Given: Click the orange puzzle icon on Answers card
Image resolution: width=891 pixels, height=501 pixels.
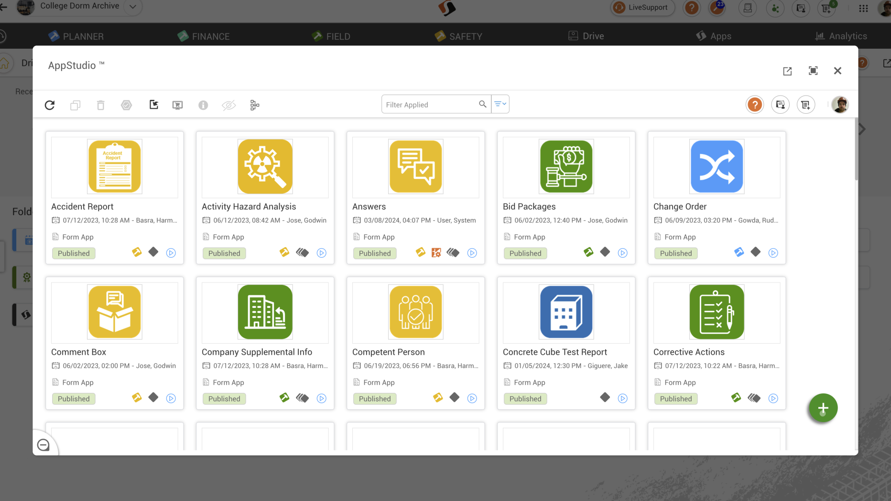Looking at the screenshot, I should click(436, 252).
